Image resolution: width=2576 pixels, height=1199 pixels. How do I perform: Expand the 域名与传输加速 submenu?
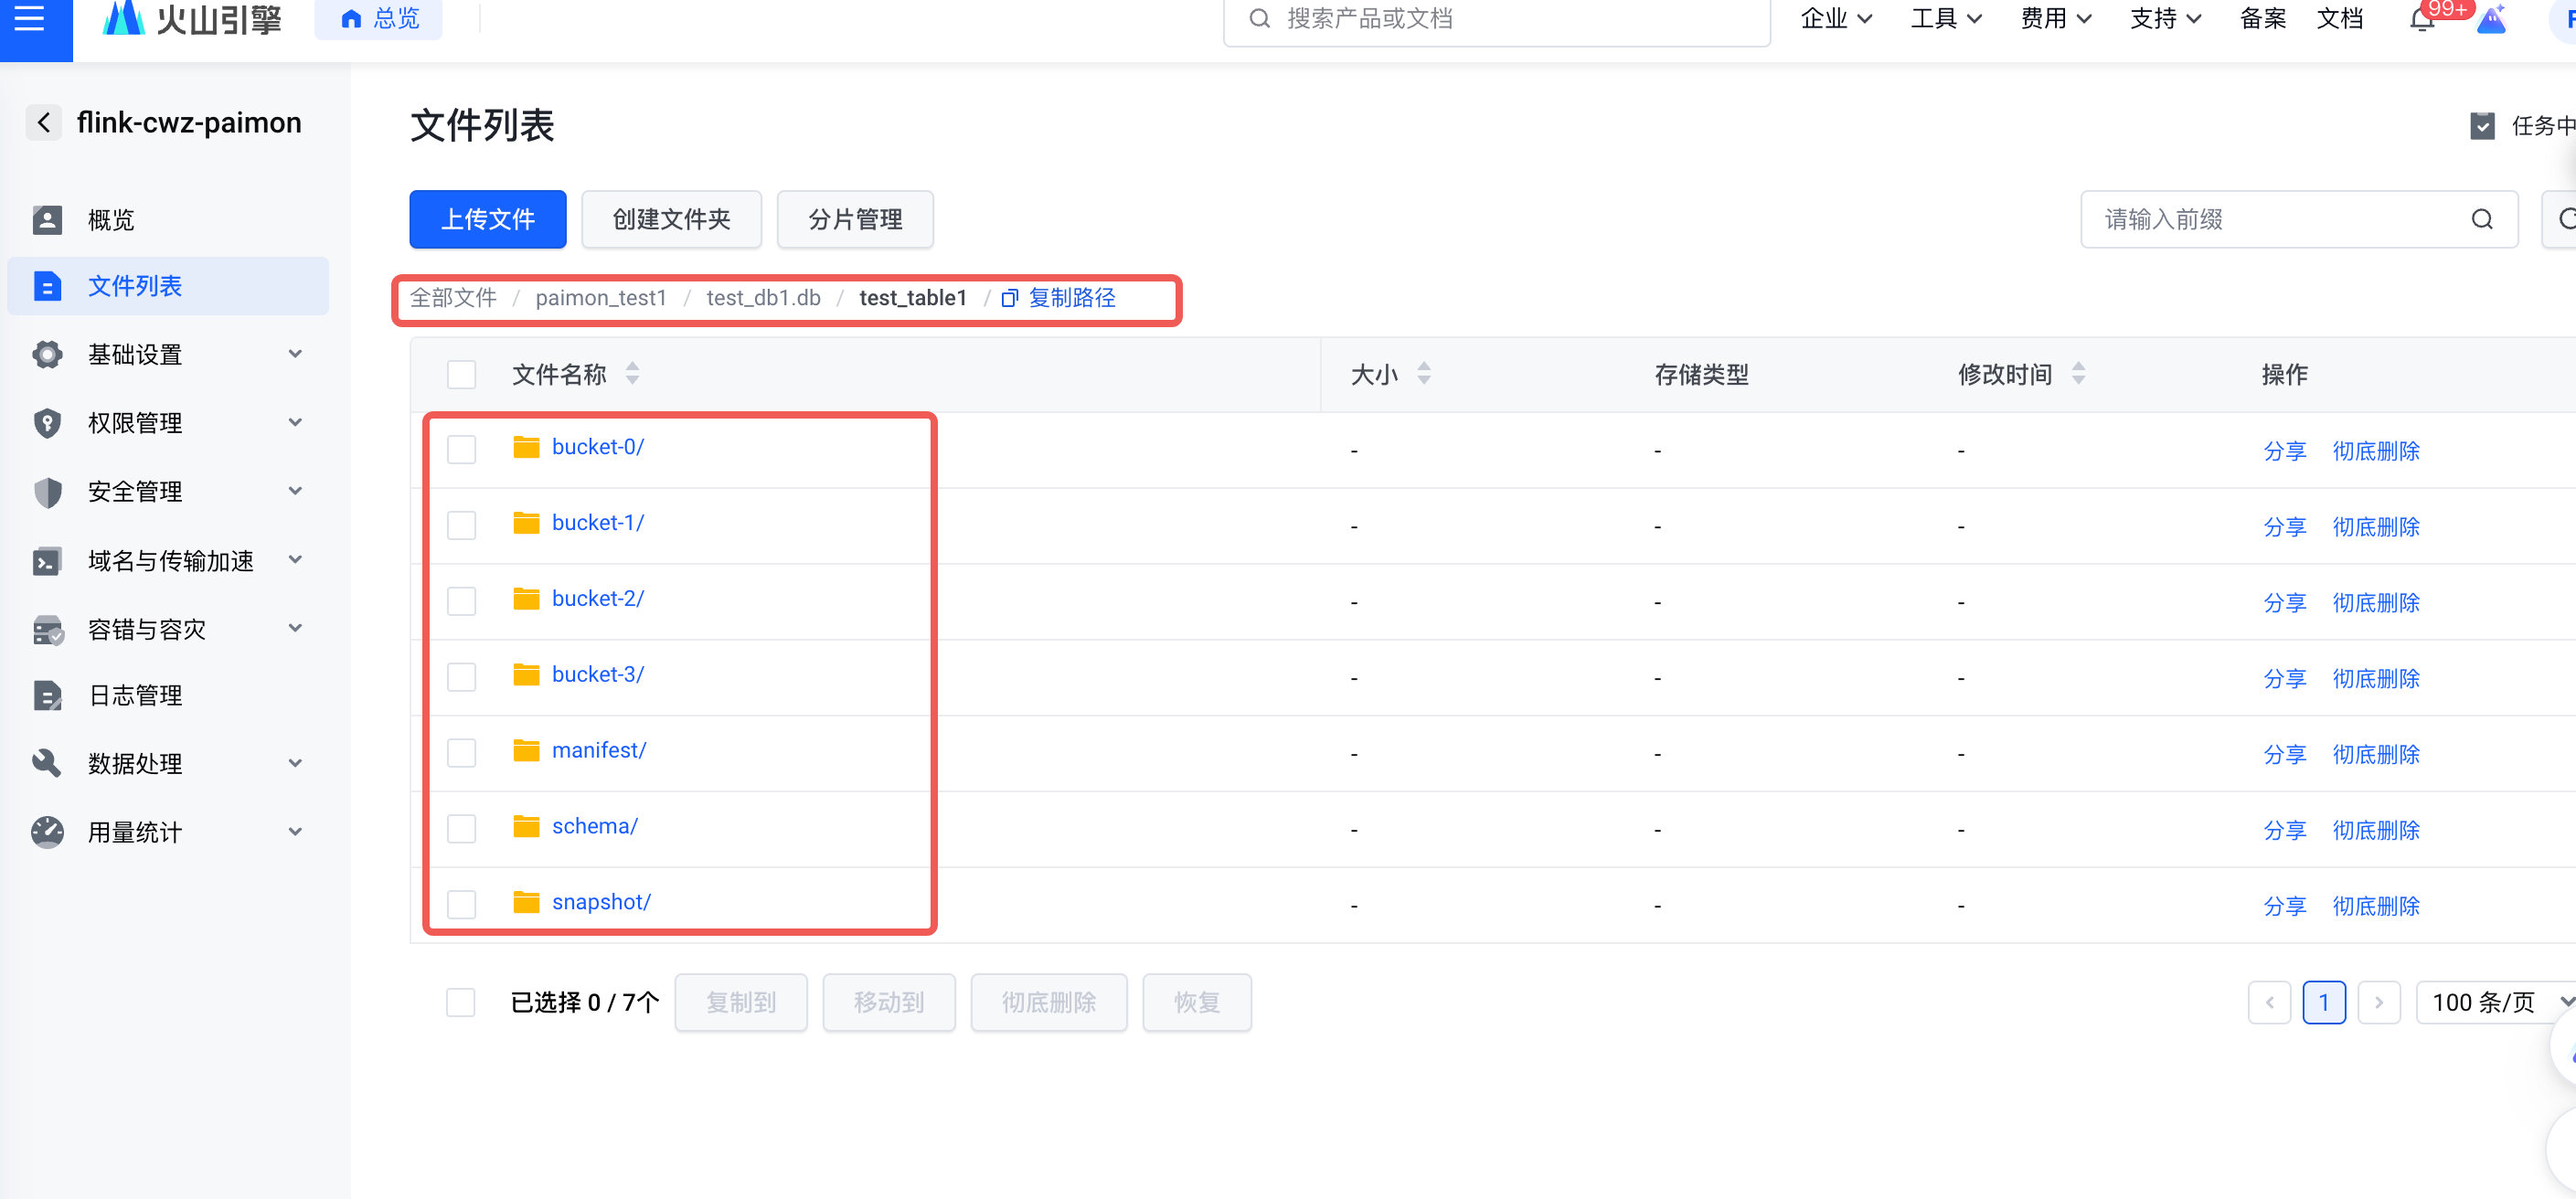pyautogui.click(x=295, y=559)
